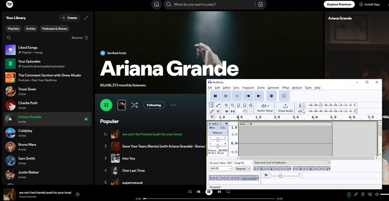Screen dimensions: 389x201
Task: Select the Audacity Envelope tool
Action: click(218, 105)
